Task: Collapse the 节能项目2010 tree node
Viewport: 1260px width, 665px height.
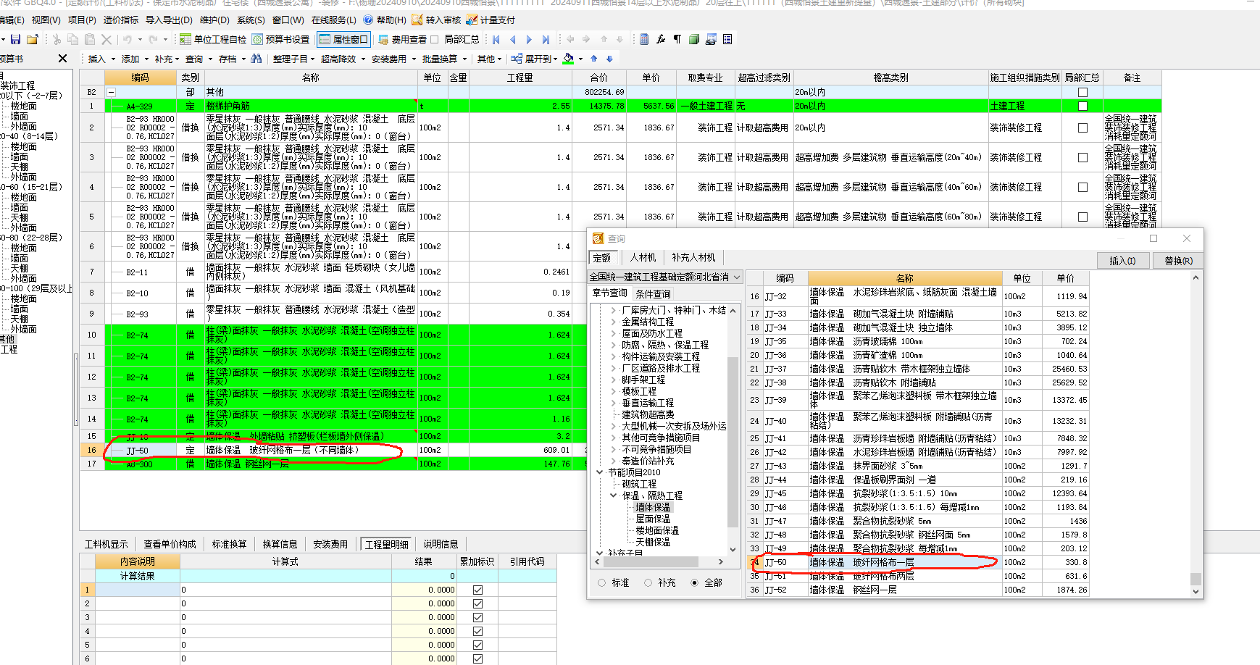Action: [600, 472]
